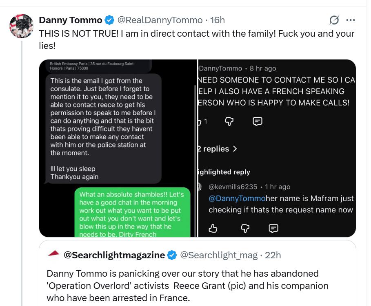Click the @kevmills6235 commenter name
The image size is (371, 306).
[233, 187]
